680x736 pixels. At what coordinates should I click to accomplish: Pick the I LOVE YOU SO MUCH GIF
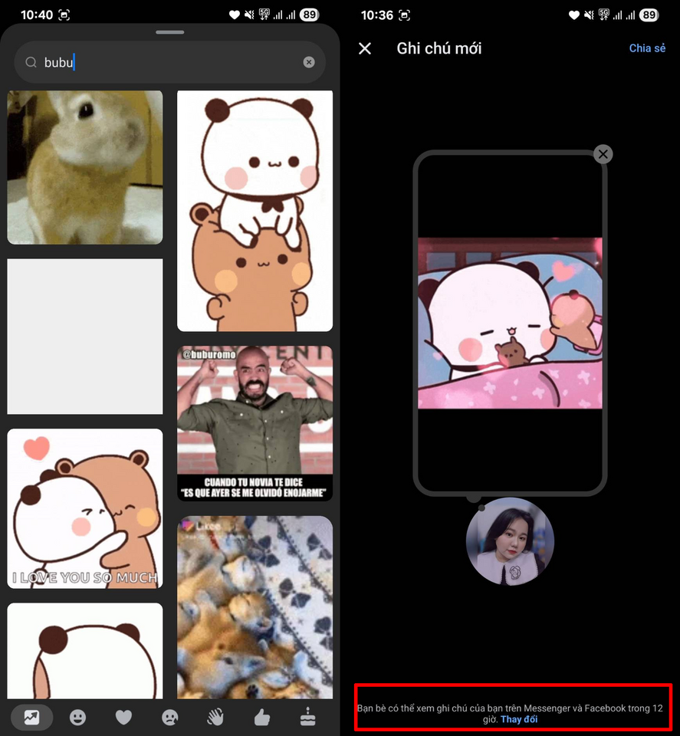pyautogui.click(x=85, y=508)
